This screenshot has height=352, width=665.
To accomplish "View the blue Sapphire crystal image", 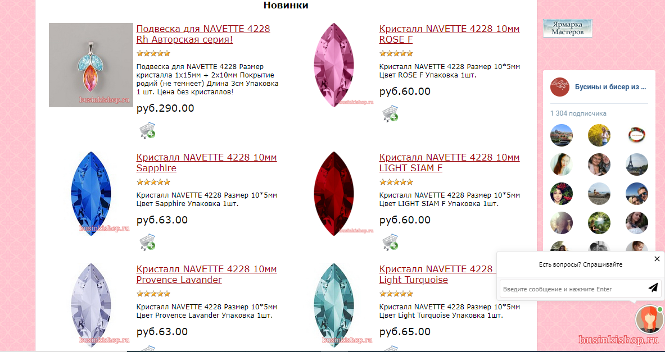I will (x=91, y=194).
